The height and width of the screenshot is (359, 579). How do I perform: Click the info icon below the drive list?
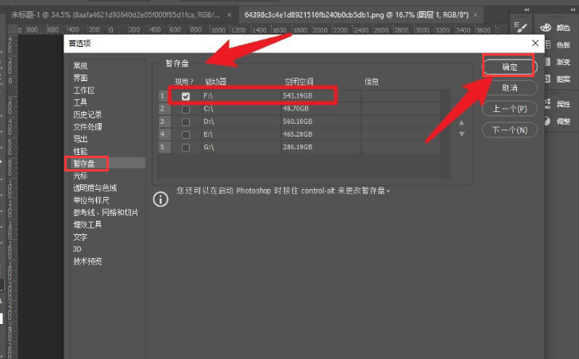pos(160,199)
